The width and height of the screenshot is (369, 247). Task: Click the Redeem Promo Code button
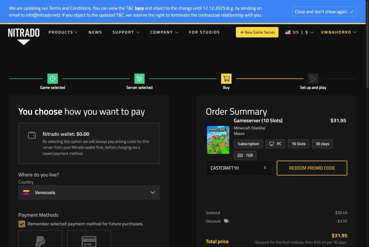[312, 168]
